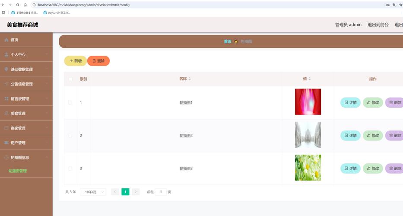Click the next page arrow in pagination
403x216 pixels.
point(136,192)
